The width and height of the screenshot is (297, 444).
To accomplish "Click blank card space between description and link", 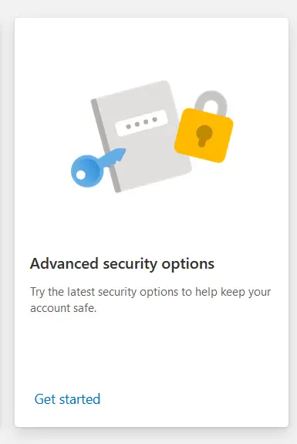I will [x=152, y=353].
